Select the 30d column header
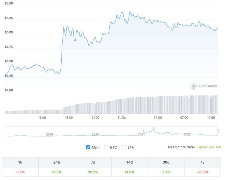 pos(166,162)
